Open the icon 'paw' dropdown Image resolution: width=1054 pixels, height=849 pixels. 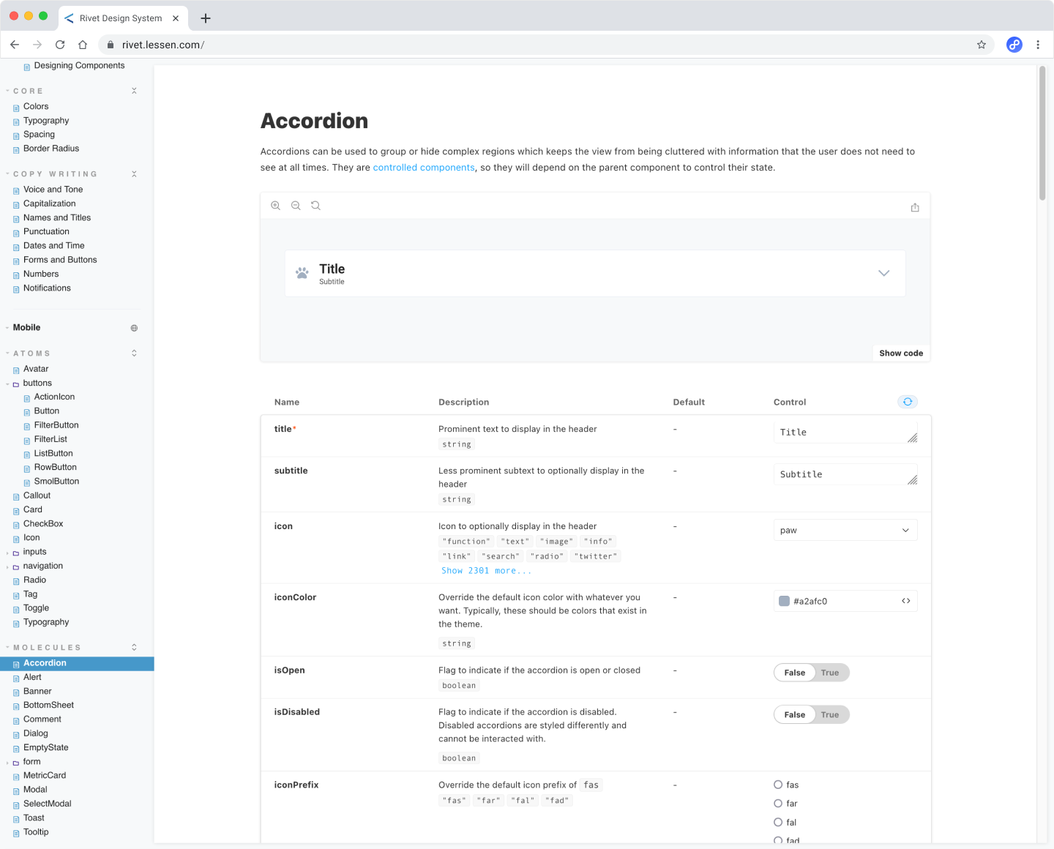[x=845, y=530]
